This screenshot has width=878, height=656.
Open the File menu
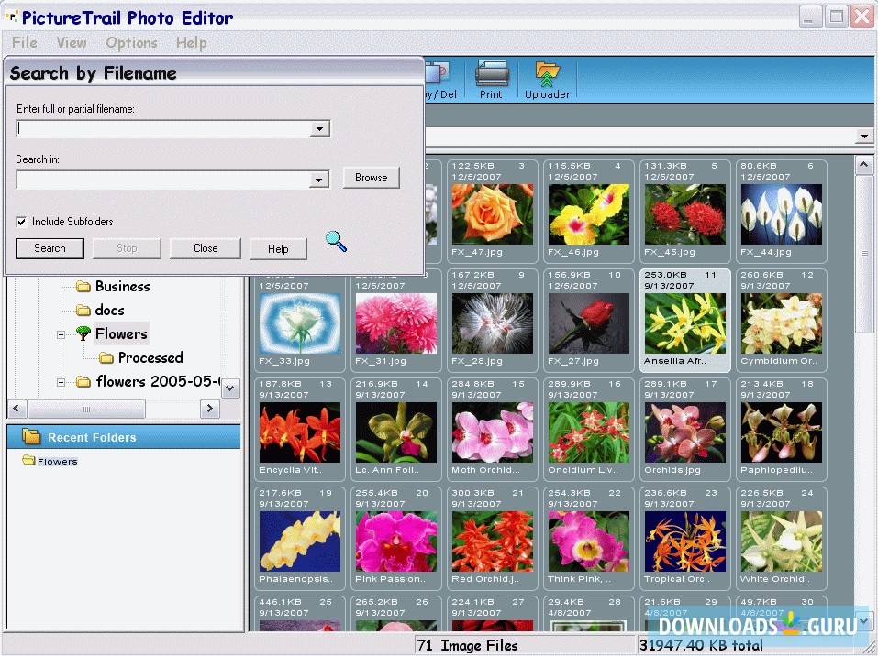[25, 42]
